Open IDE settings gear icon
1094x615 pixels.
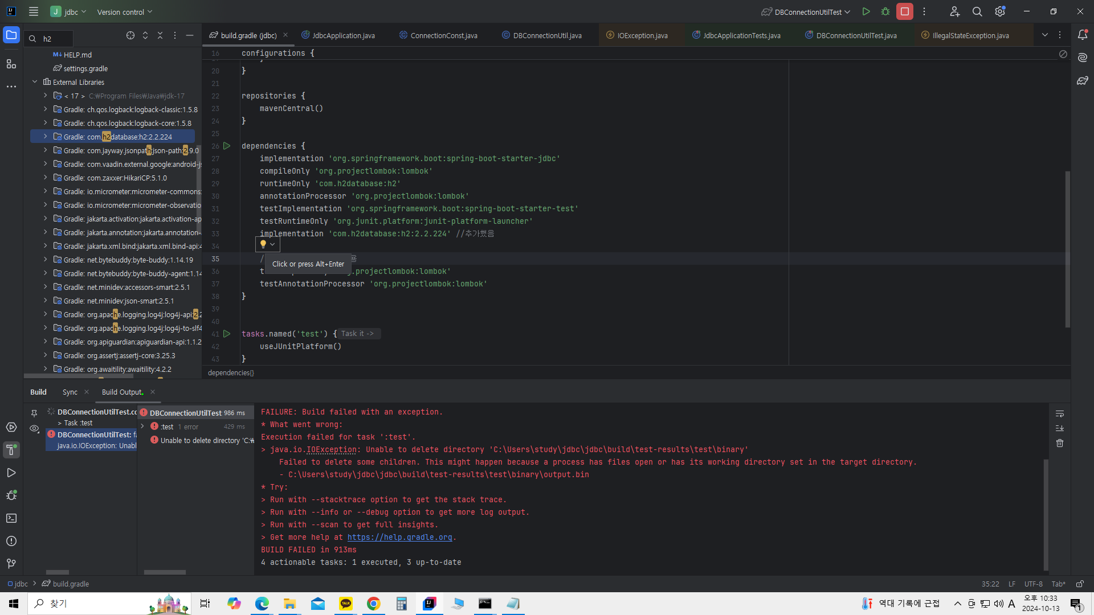(x=1000, y=11)
